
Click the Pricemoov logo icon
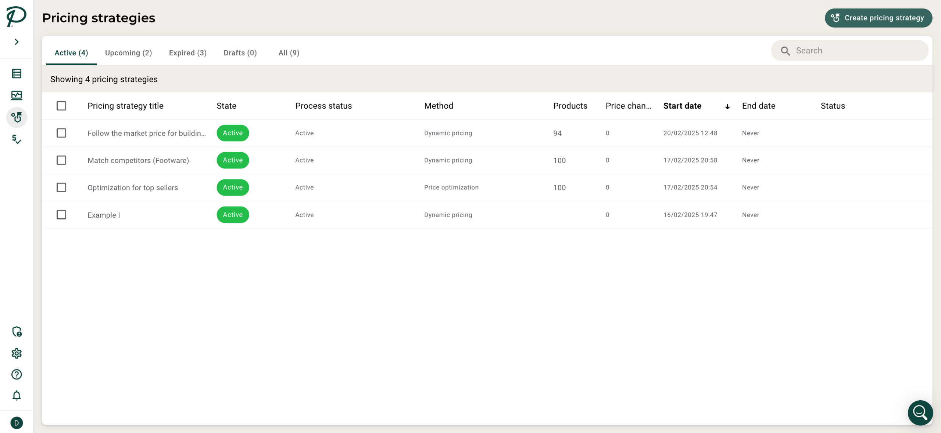coord(16,16)
